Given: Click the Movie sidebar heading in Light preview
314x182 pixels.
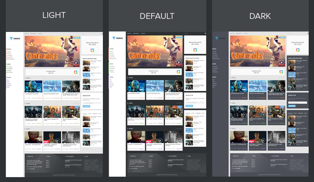Looking at the screenshot, I should (9, 49).
